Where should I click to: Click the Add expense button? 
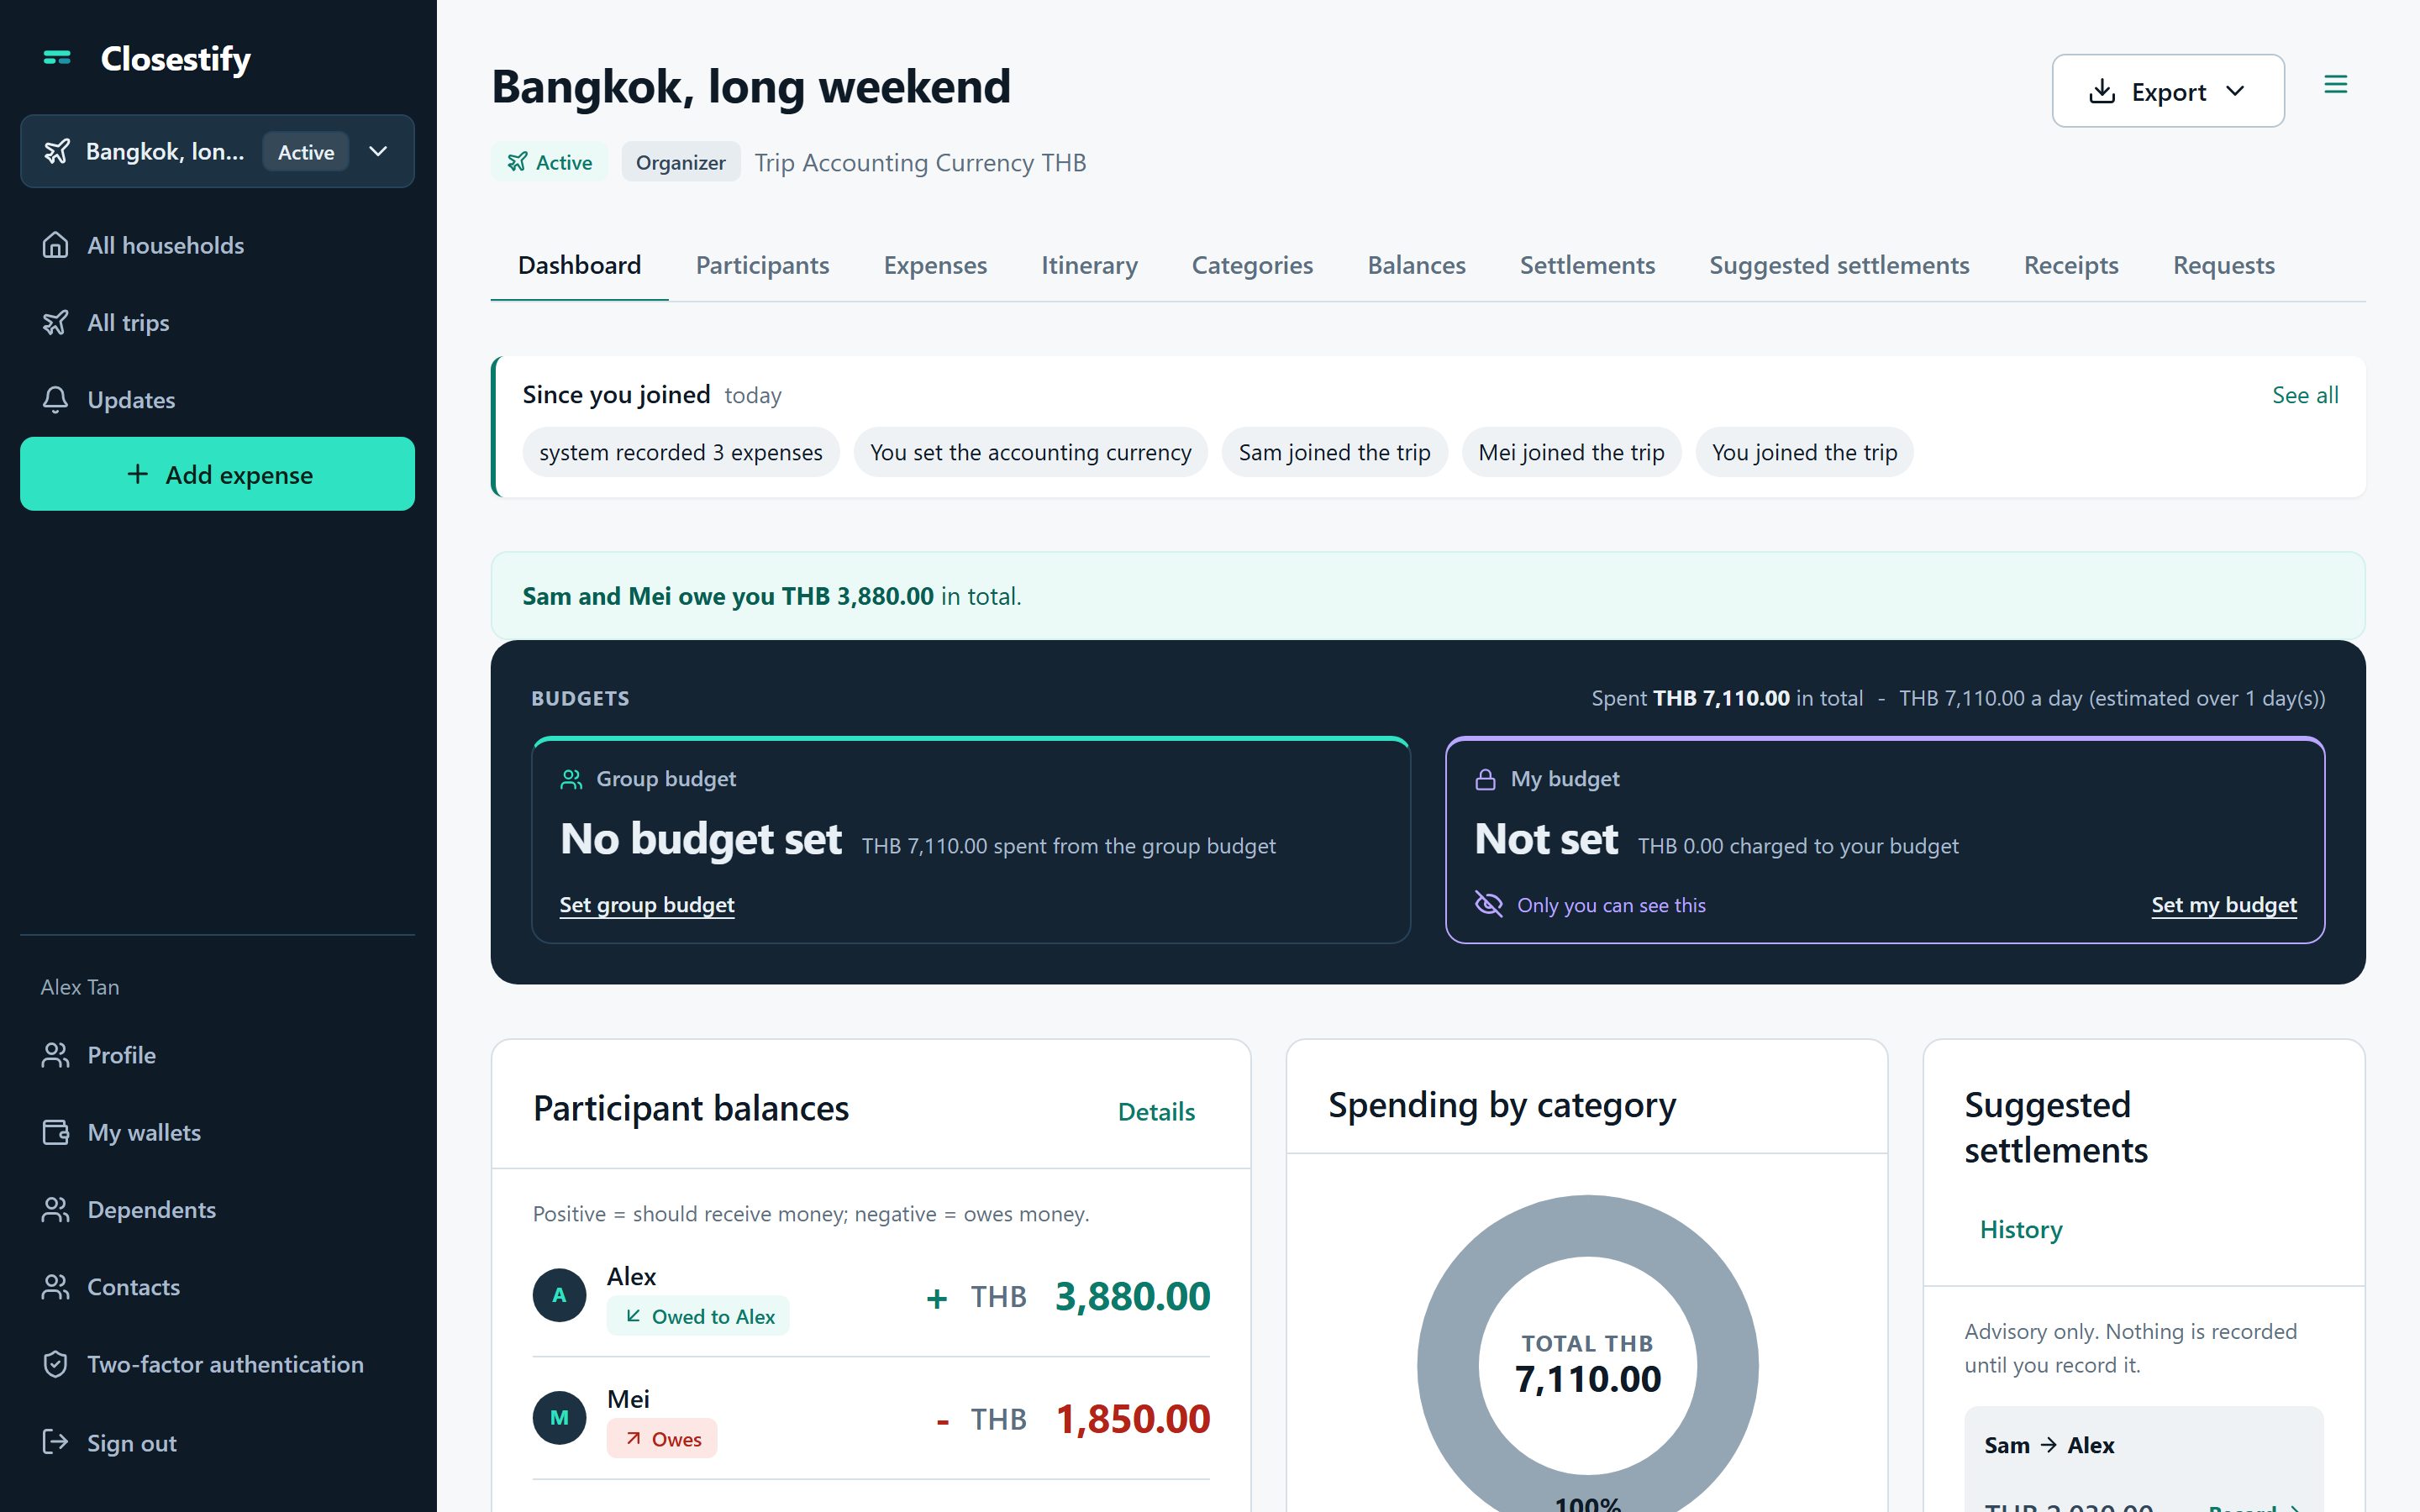point(217,474)
